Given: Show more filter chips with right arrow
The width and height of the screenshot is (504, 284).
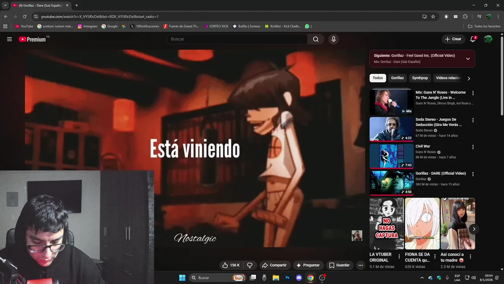Looking at the screenshot, I should 469,78.
